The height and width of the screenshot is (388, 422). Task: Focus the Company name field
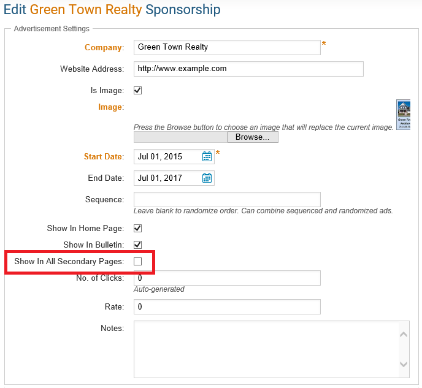click(x=227, y=47)
